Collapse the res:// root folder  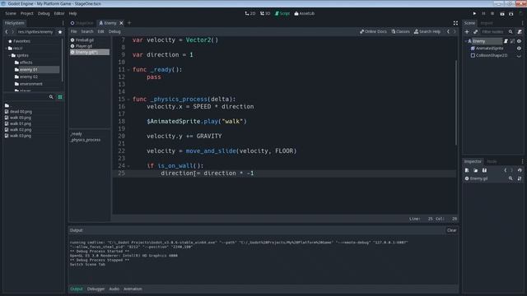coord(6,49)
